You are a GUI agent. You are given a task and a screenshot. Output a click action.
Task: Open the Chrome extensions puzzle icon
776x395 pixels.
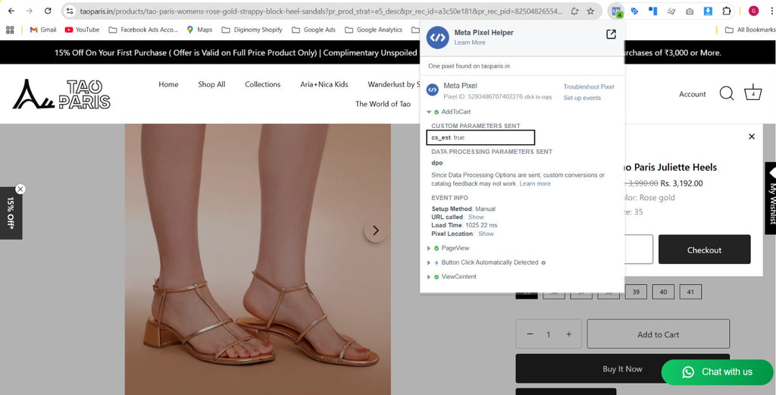click(x=726, y=11)
